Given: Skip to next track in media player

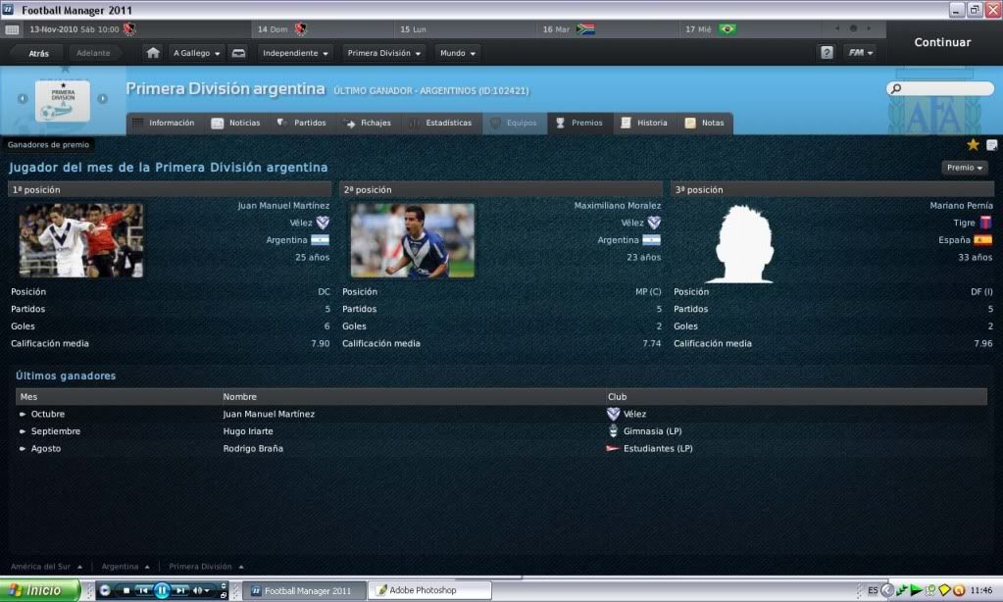Looking at the screenshot, I should (181, 590).
